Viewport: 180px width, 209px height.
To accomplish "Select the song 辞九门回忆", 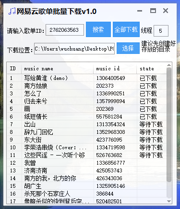I will pos(38,132).
